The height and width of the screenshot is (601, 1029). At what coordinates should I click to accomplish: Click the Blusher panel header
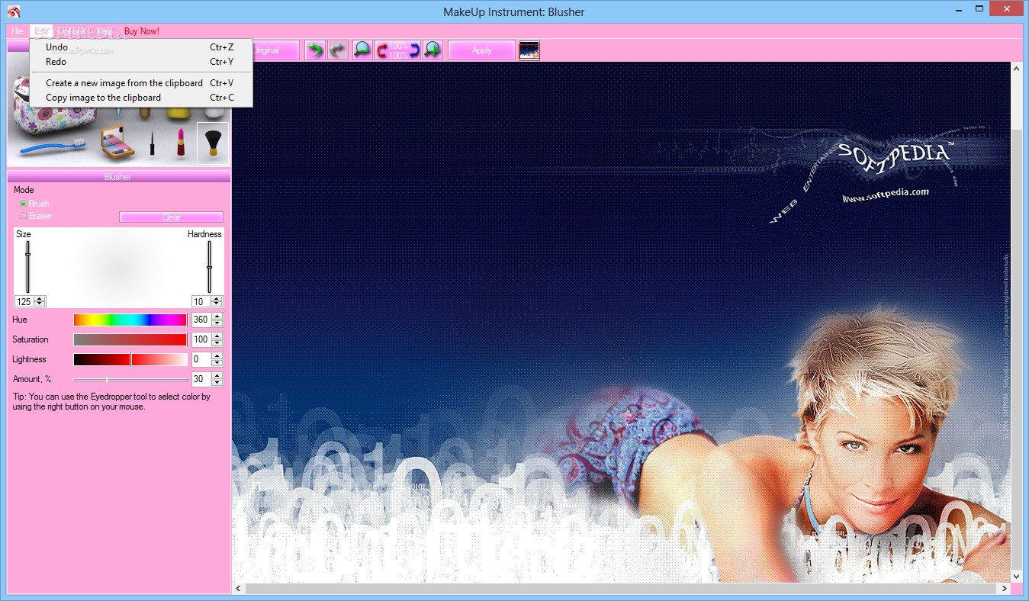coord(118,177)
